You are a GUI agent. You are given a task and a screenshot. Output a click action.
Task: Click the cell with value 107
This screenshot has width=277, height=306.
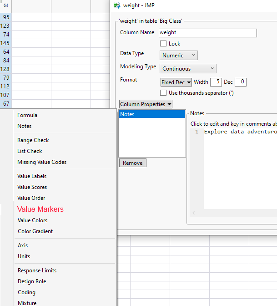(6, 95)
